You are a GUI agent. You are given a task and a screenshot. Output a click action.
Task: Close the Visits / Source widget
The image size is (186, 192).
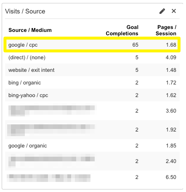click(174, 11)
